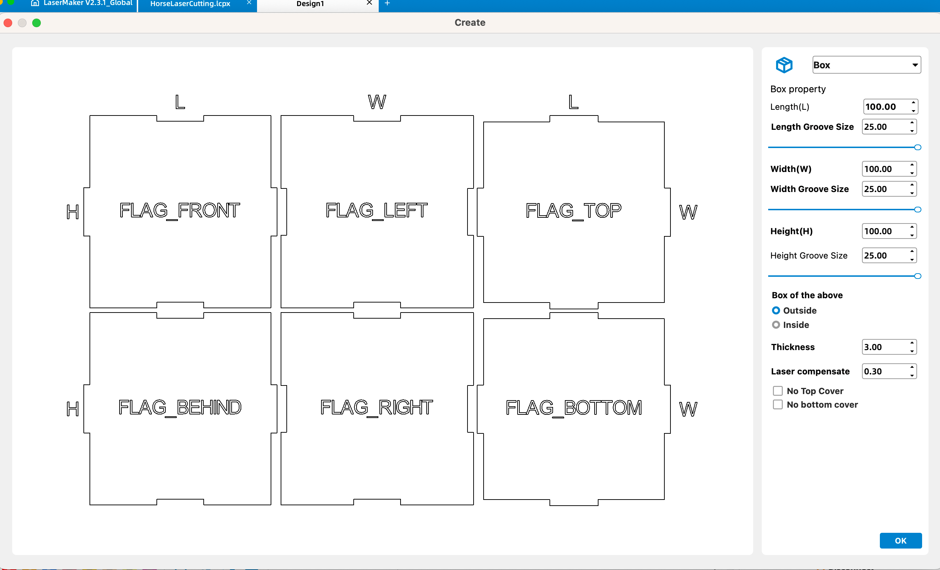Close the HorseLaserCutting.lcpx tab

coord(249,3)
